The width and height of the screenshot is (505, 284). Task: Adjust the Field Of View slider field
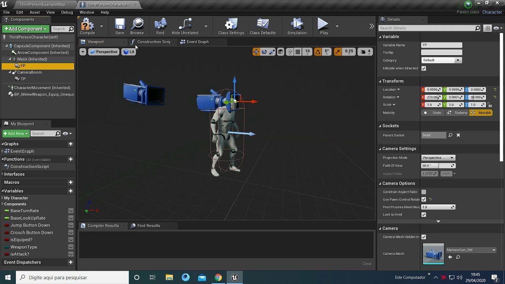tap(438, 166)
